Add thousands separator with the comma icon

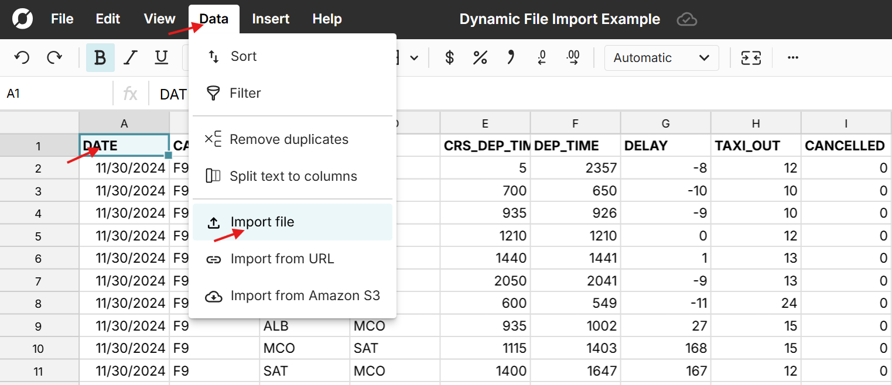point(510,57)
